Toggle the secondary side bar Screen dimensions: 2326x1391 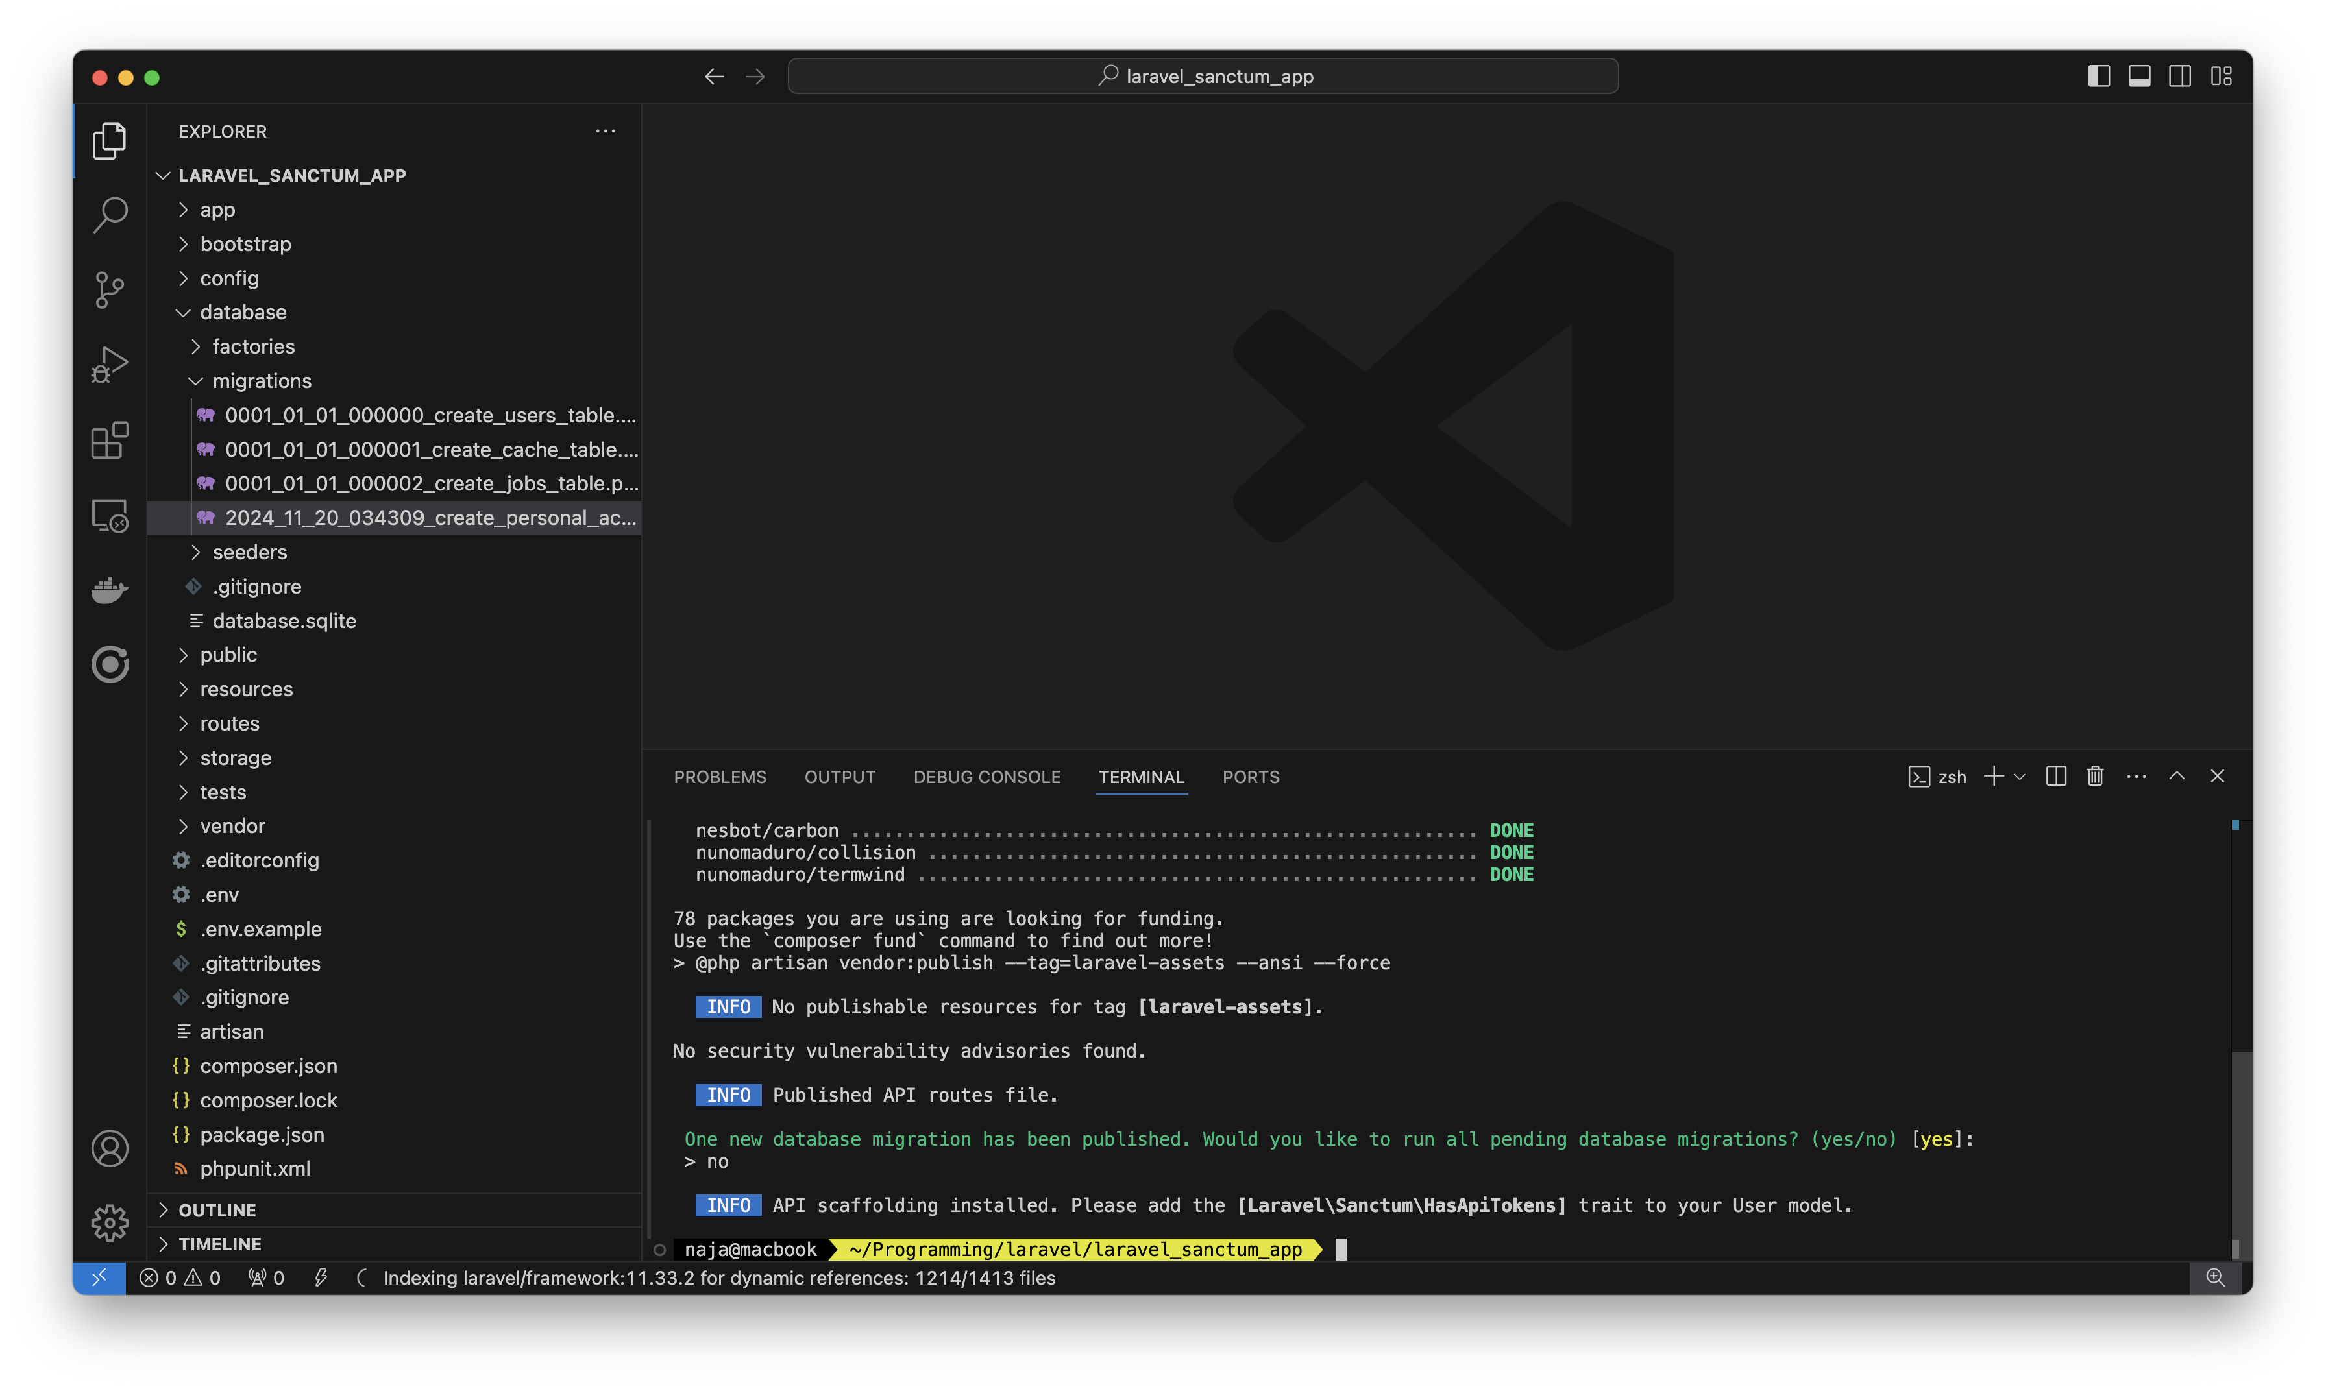click(x=2179, y=76)
